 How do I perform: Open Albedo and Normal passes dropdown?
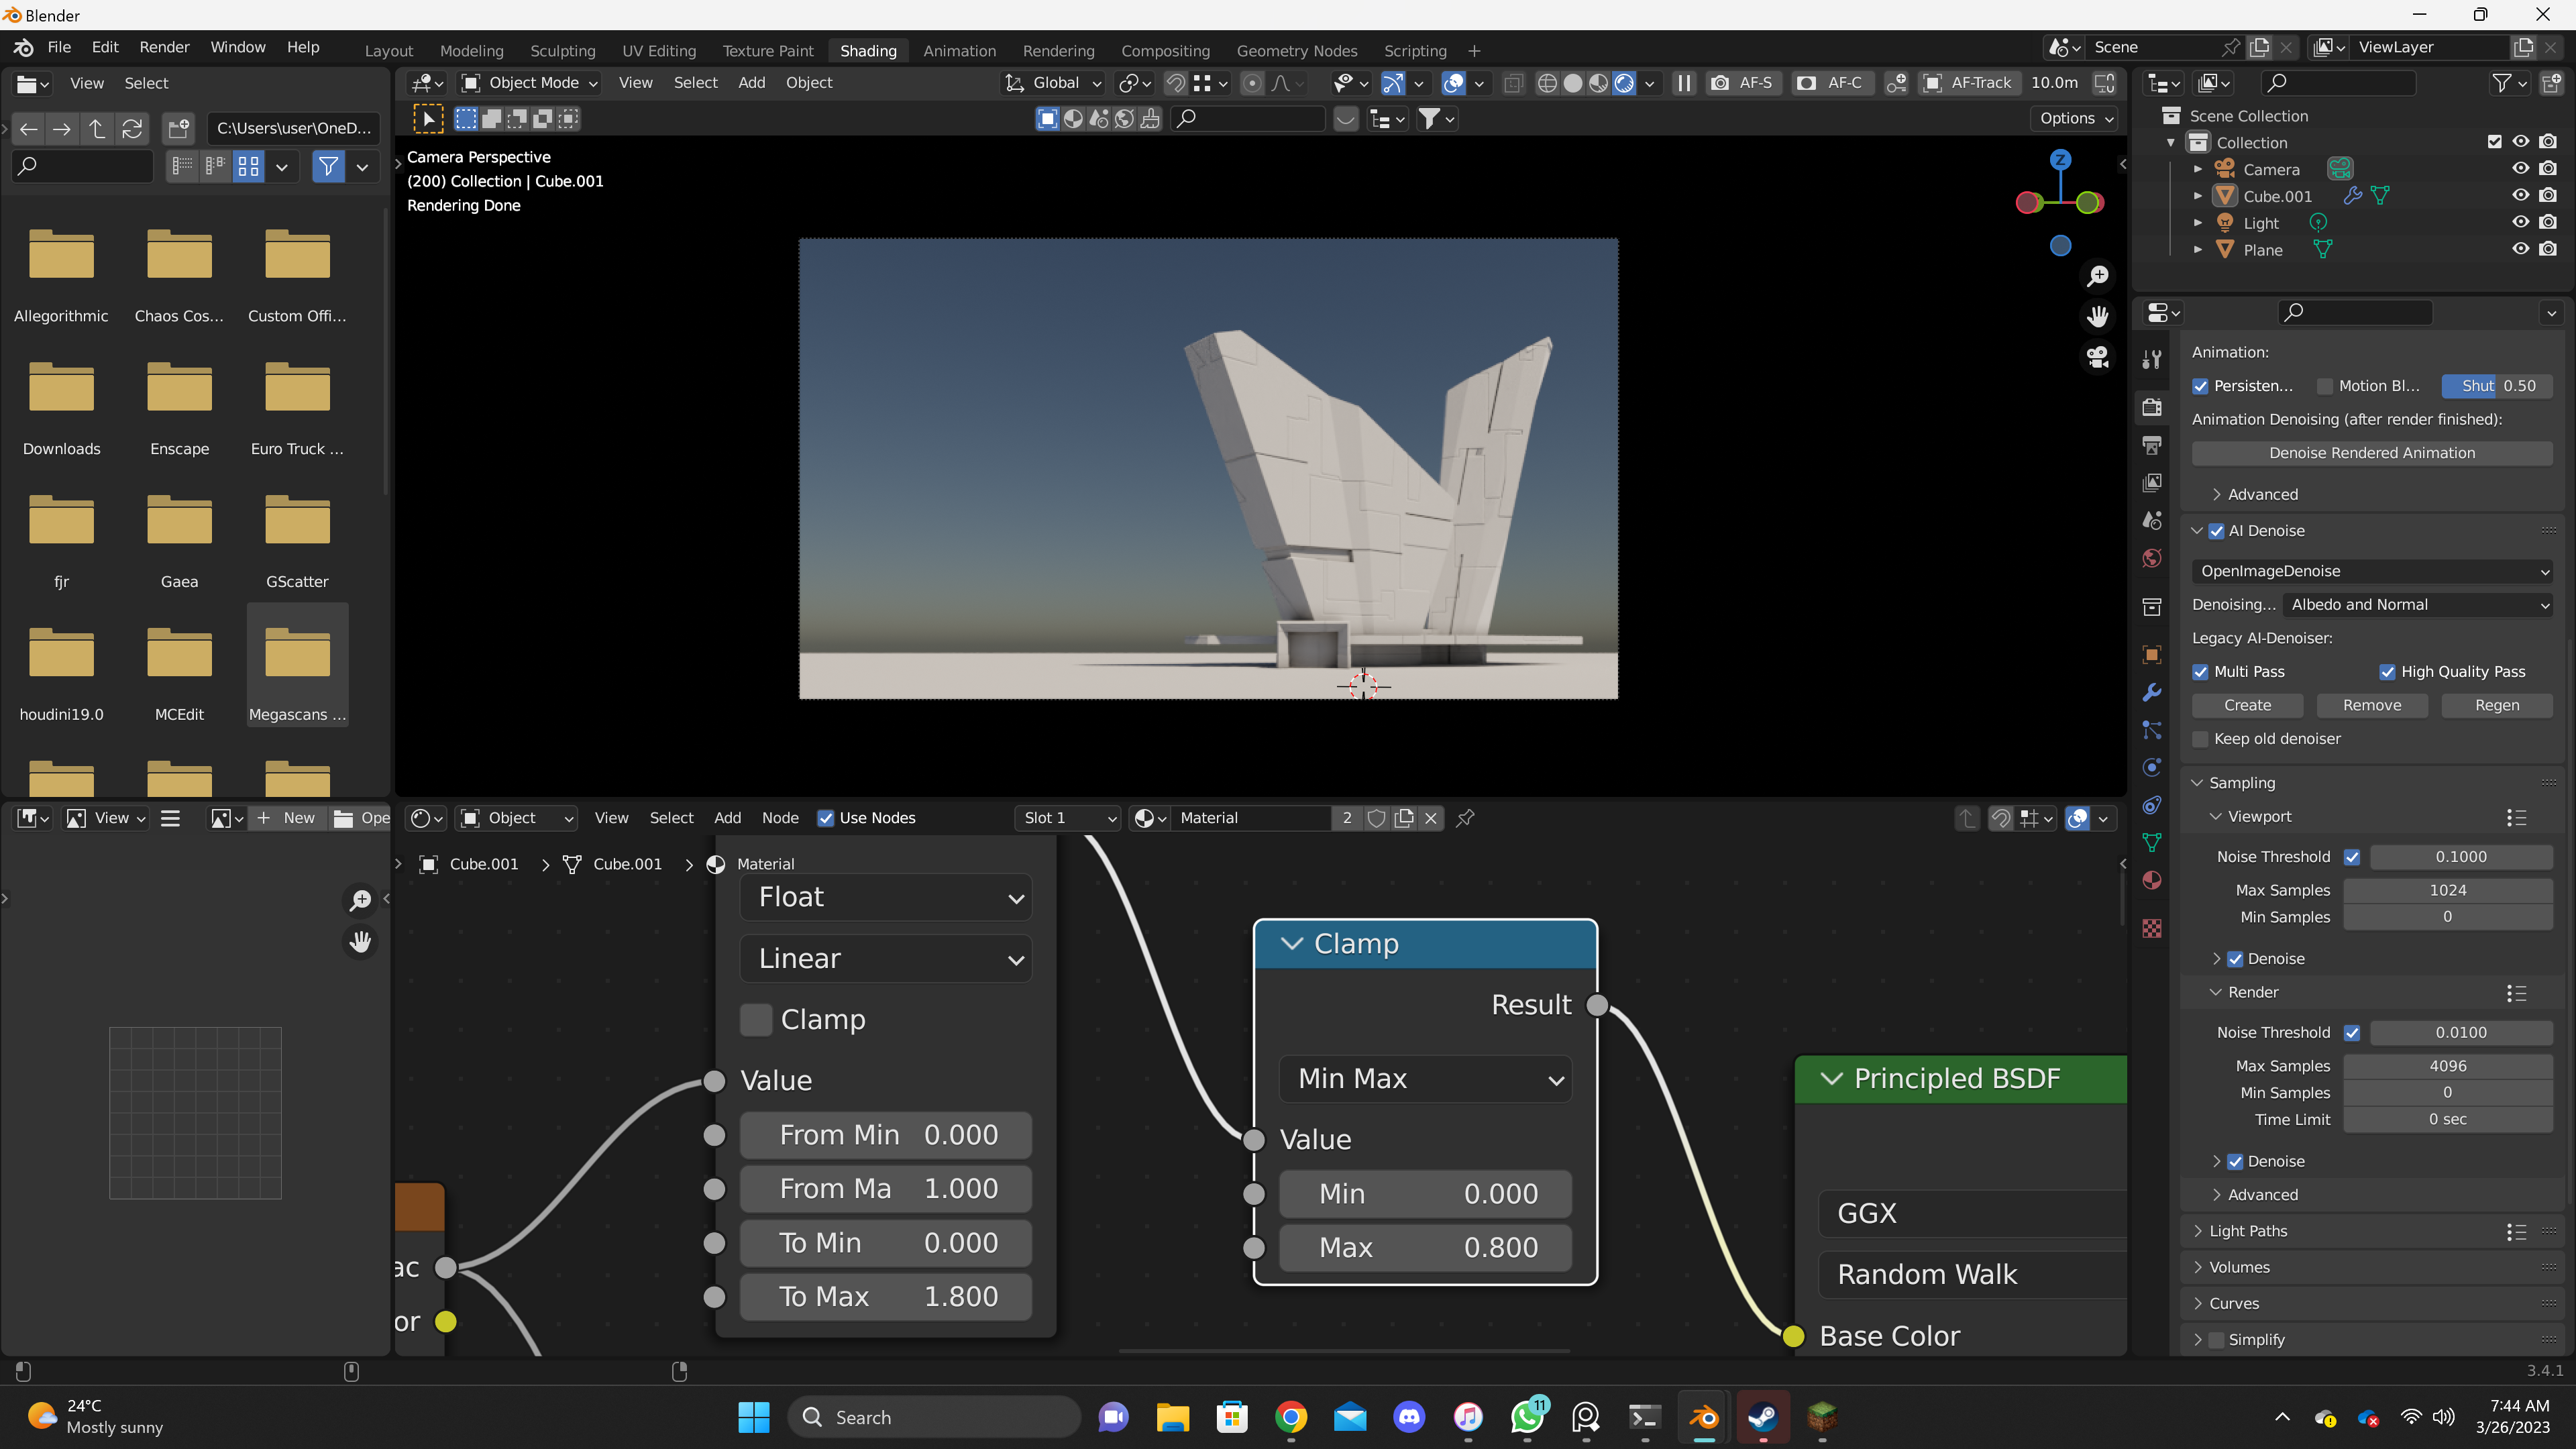point(2418,605)
